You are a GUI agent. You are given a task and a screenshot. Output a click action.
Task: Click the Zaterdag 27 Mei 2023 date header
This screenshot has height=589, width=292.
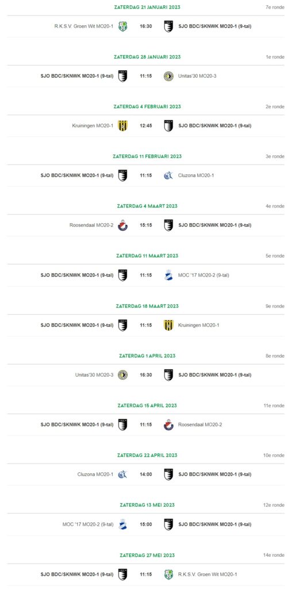[147, 555]
